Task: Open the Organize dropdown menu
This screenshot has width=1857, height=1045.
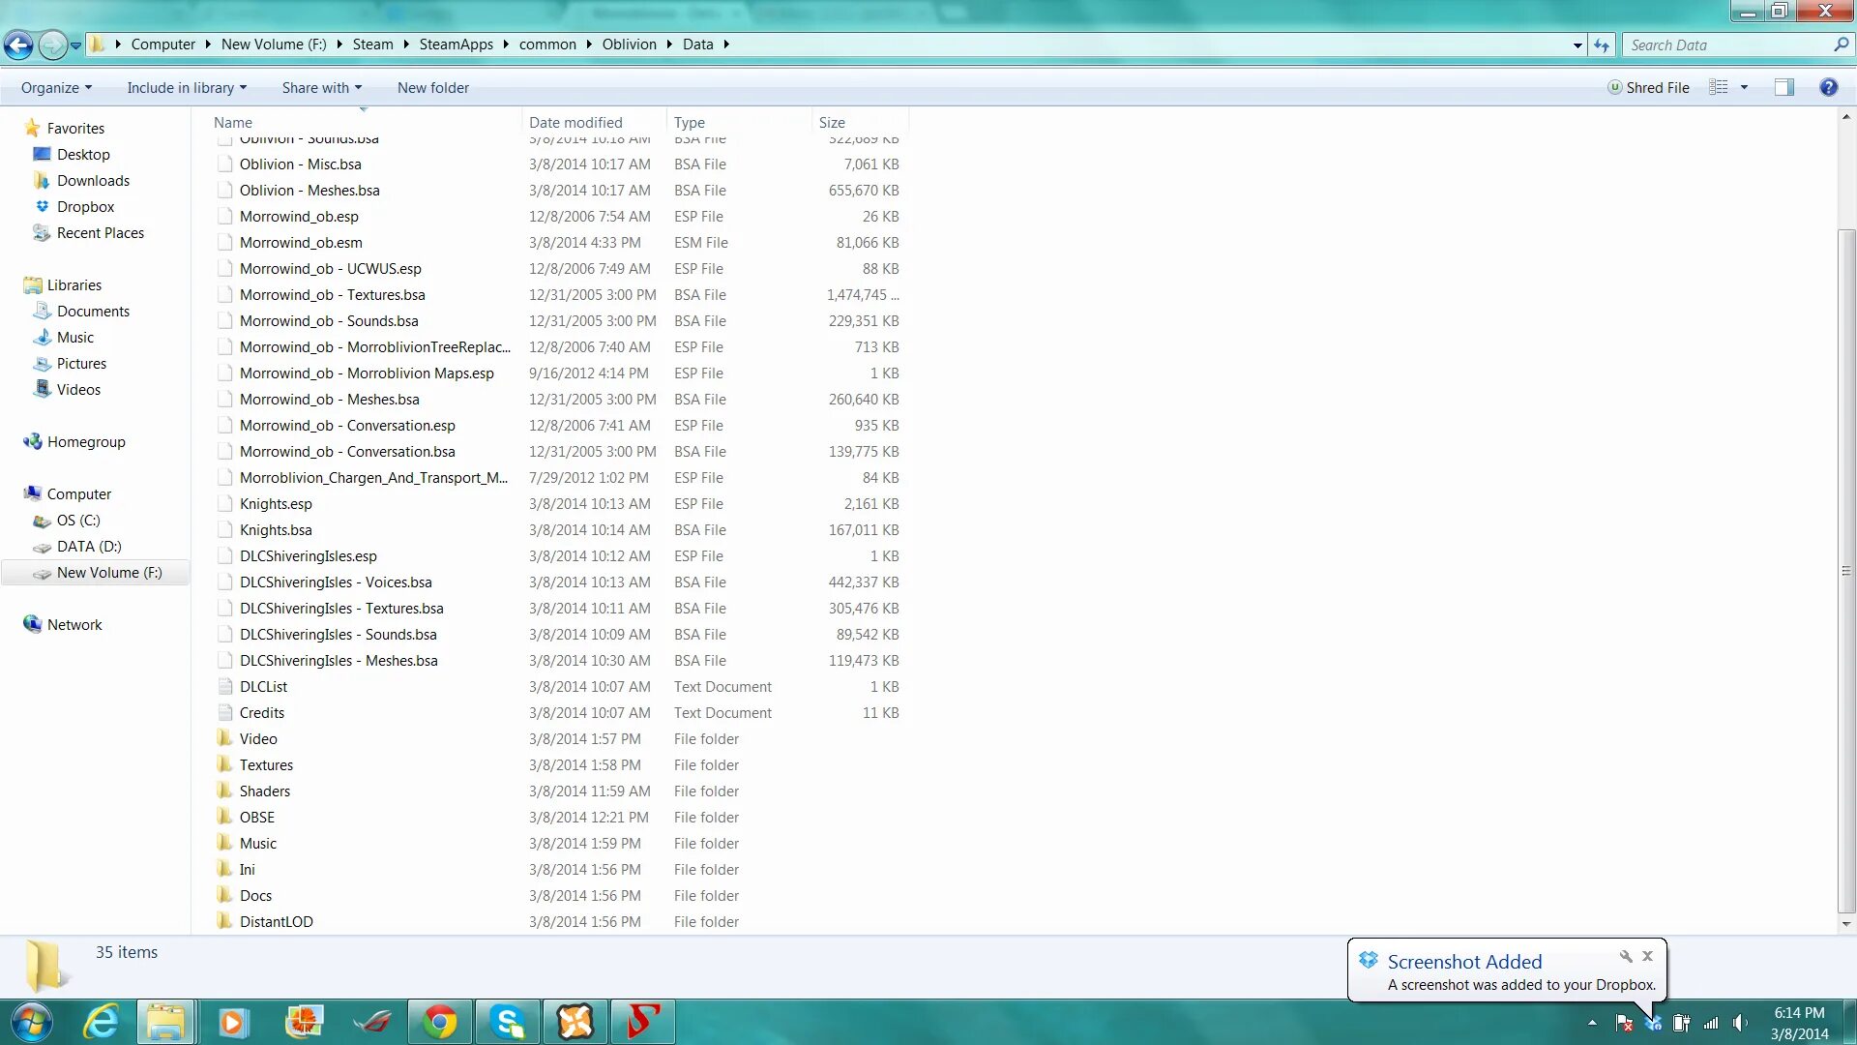Action: (x=56, y=87)
